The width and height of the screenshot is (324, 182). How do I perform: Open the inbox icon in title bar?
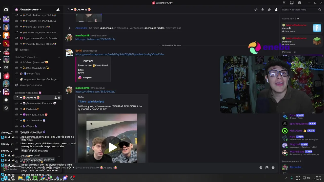point(292,3)
